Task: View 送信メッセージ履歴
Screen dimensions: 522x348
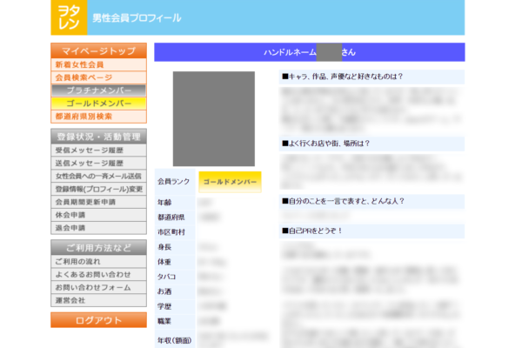Action: [98, 164]
